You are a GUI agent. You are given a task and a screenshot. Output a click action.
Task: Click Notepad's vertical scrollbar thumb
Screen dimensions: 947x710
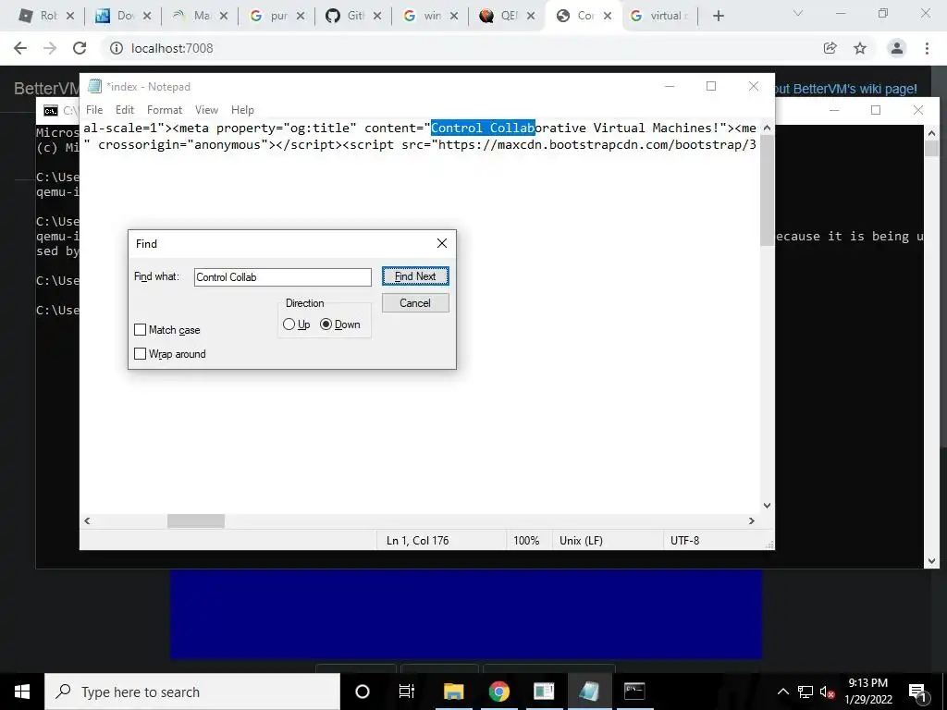coord(767,190)
